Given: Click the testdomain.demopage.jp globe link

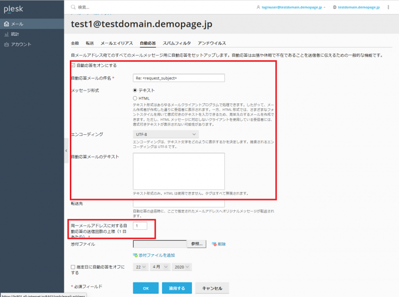Looking at the screenshot, I should pyautogui.click(x=356, y=7).
